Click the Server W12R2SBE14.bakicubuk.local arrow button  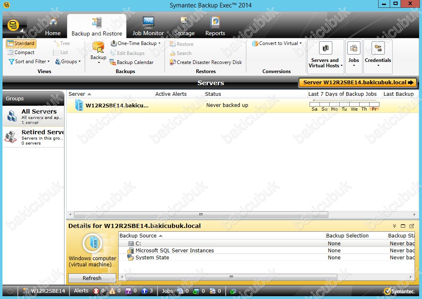click(358, 83)
